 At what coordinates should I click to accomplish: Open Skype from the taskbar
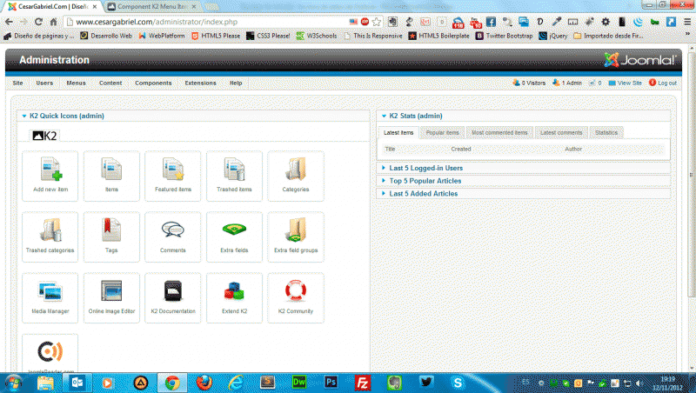[458, 383]
